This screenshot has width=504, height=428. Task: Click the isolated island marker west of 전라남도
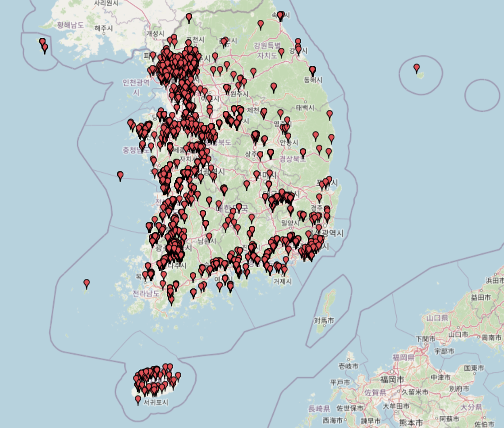tap(87, 283)
